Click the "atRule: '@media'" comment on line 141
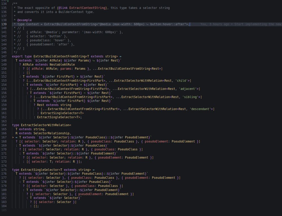The height and width of the screenshot is (216, 282). pyautogui.click(x=44, y=32)
